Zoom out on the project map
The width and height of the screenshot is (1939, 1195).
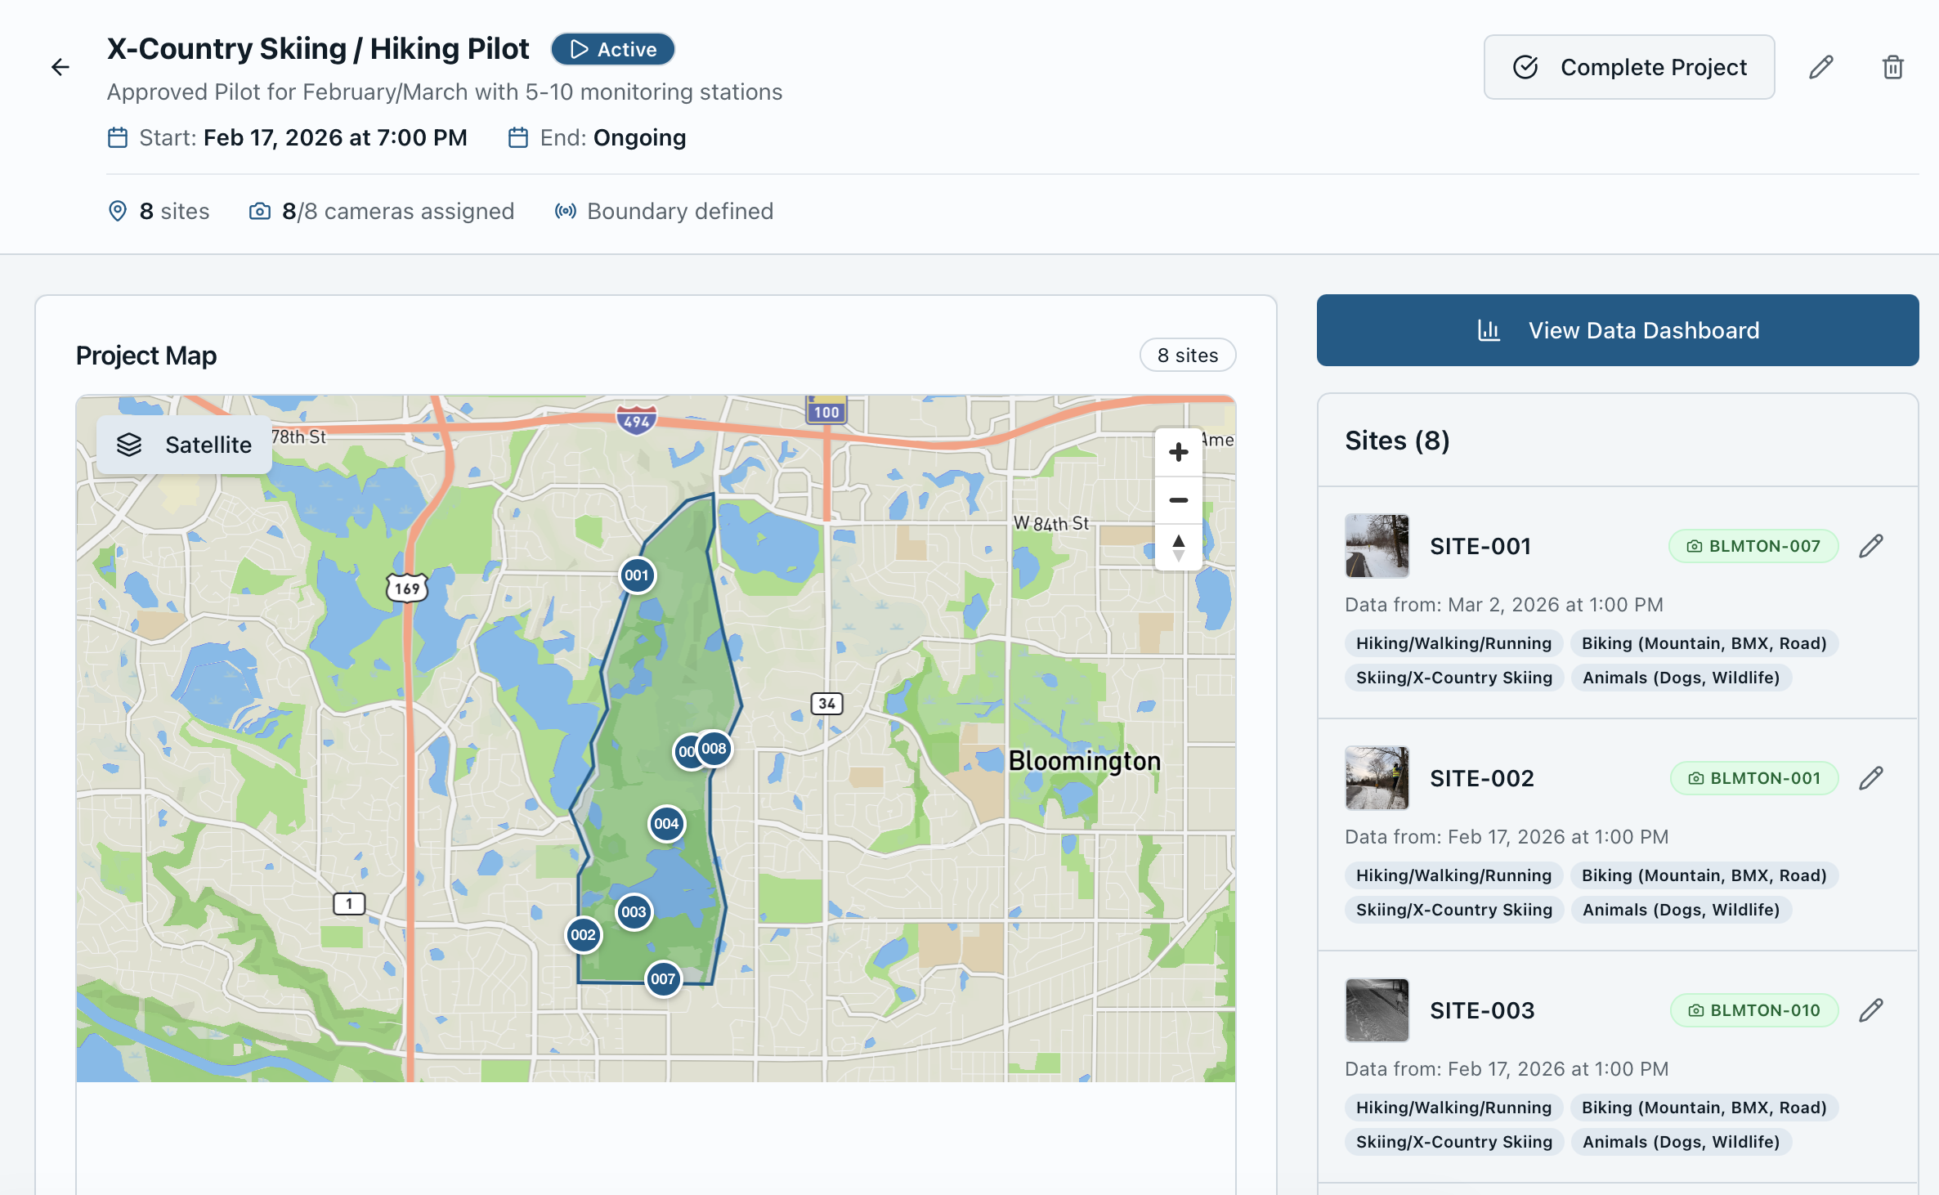pos(1178,499)
